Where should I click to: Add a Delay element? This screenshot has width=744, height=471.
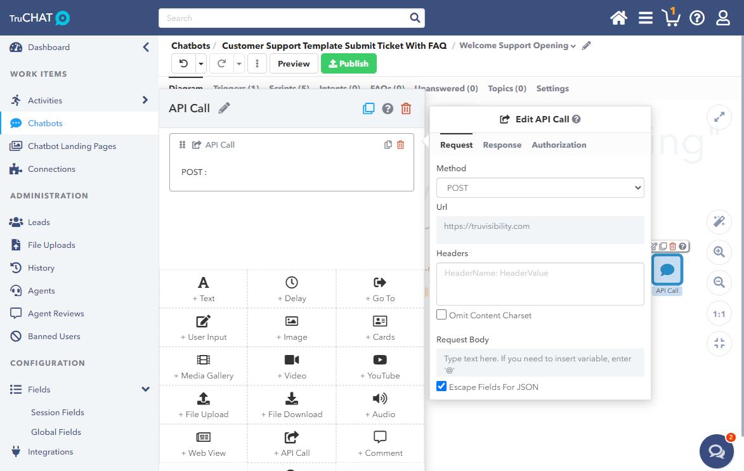(x=291, y=289)
